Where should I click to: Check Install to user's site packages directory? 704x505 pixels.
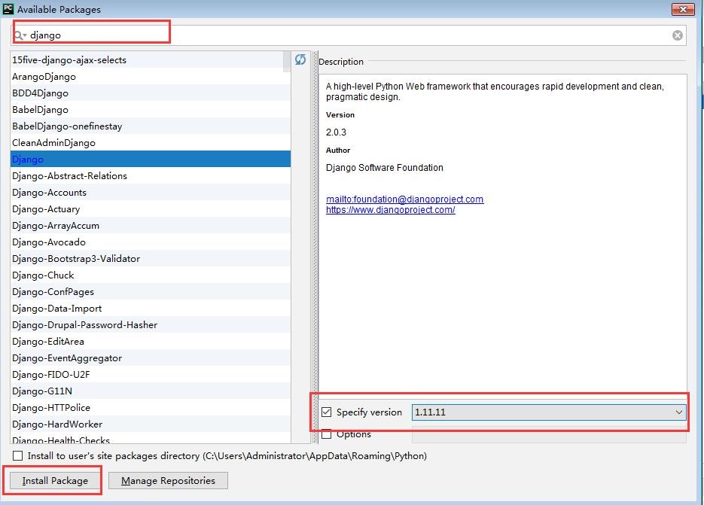coord(17,455)
